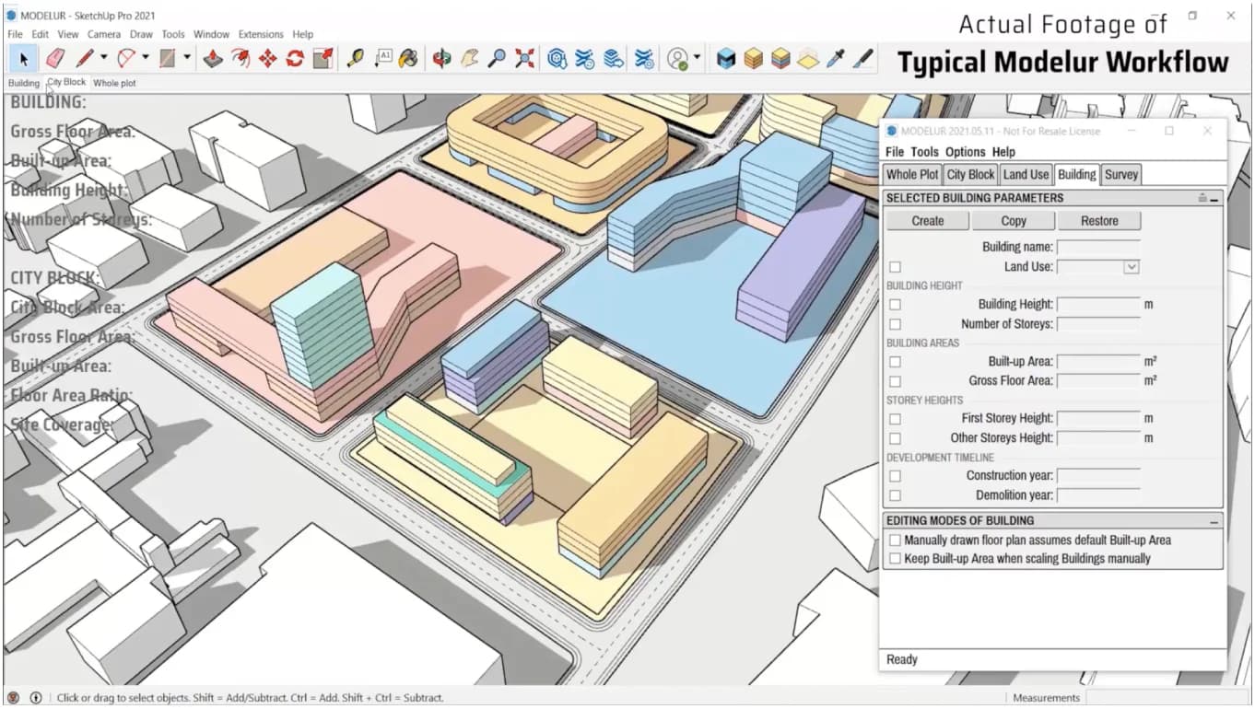1255x709 pixels.
Task: Select the arrow Select tool
Action: (24, 59)
